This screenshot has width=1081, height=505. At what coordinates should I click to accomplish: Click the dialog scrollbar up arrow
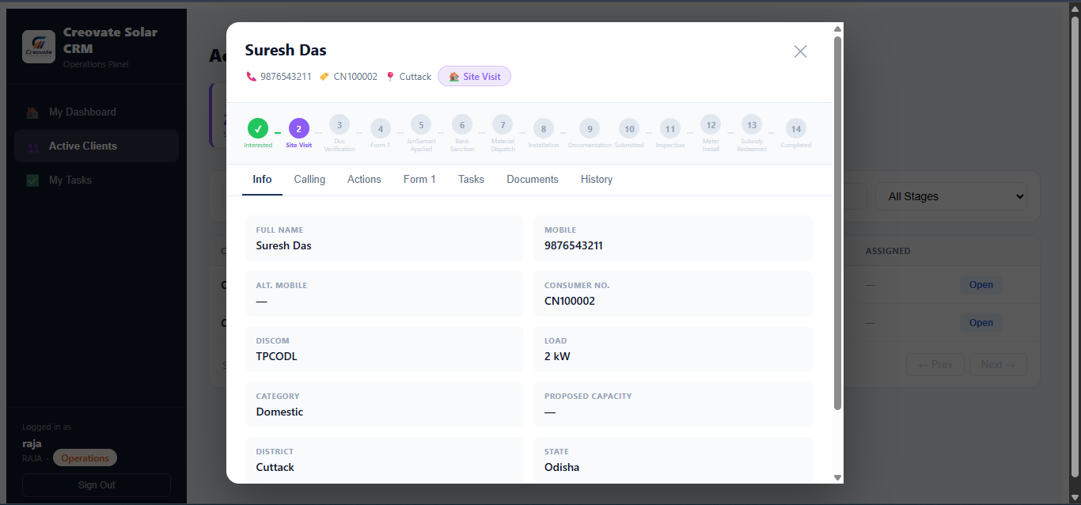click(x=837, y=28)
